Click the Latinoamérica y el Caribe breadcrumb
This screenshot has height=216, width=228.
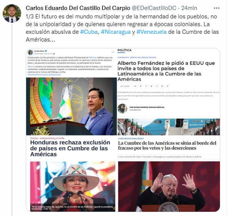pyautogui.click(x=52, y=138)
